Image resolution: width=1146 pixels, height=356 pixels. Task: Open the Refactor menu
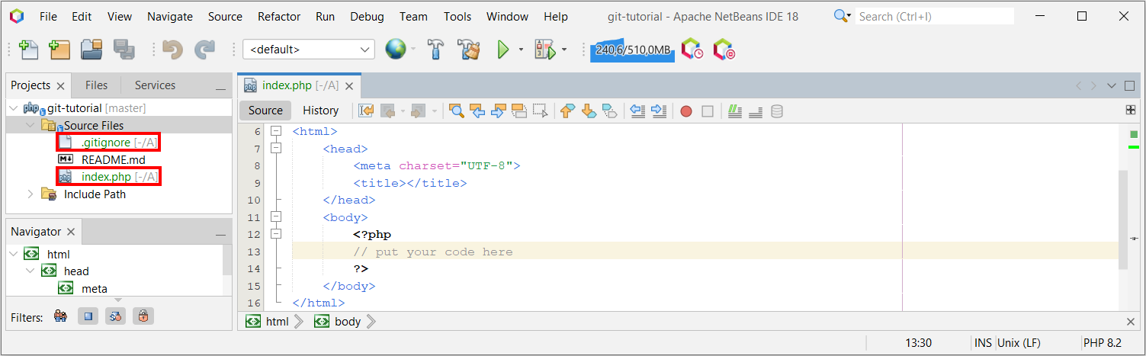coord(279,16)
